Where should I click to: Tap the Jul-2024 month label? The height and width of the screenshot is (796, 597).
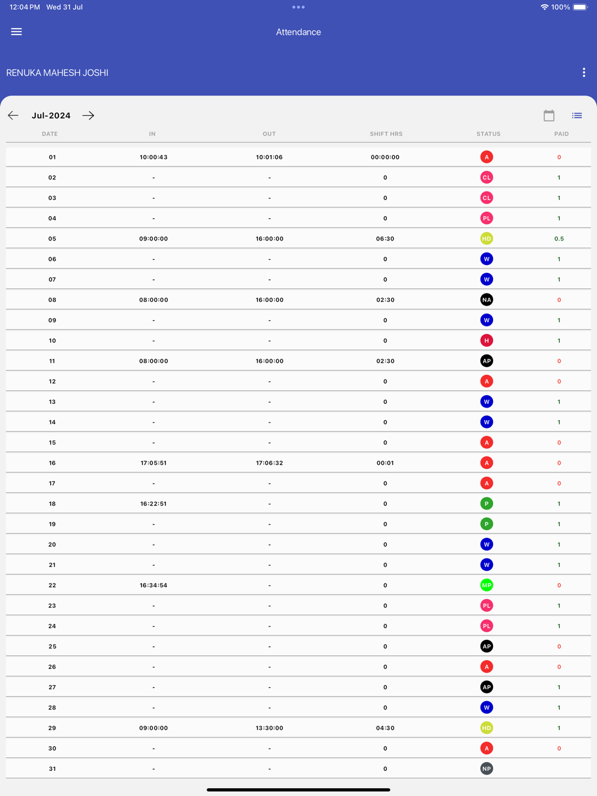coord(51,116)
